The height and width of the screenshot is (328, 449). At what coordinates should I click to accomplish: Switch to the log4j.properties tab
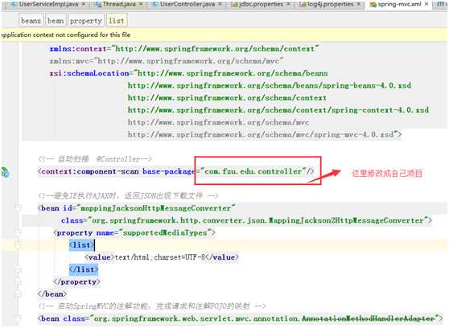pos(330,4)
